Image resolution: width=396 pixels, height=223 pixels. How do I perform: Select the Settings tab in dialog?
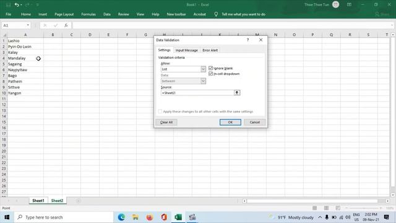[x=164, y=50]
